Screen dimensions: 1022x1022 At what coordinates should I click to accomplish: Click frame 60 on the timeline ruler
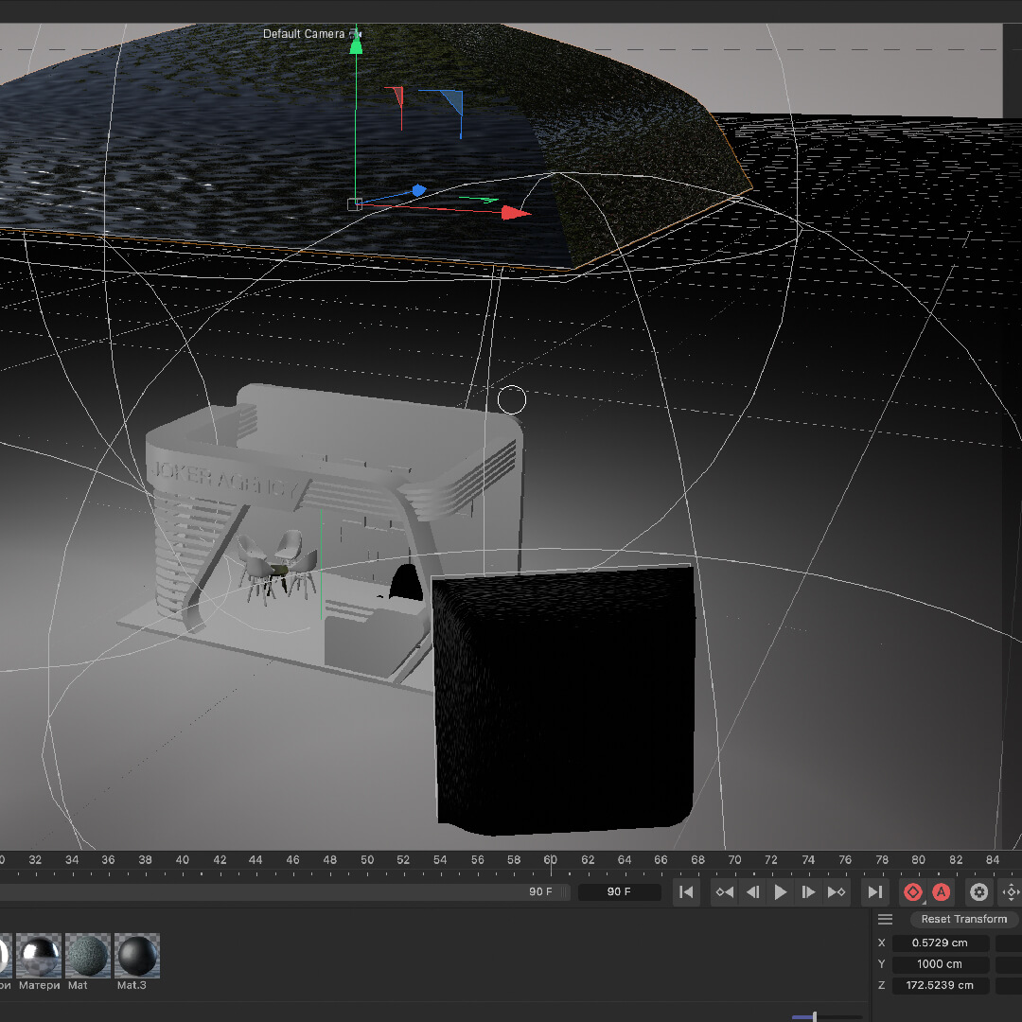click(550, 860)
